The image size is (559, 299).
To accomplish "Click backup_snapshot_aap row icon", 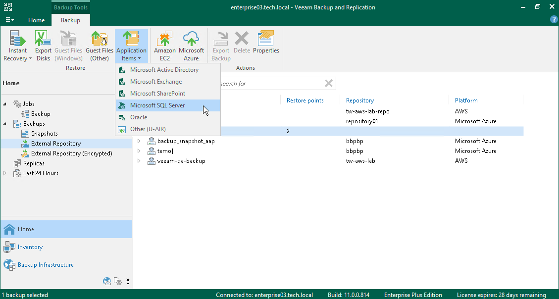I will tap(151, 141).
